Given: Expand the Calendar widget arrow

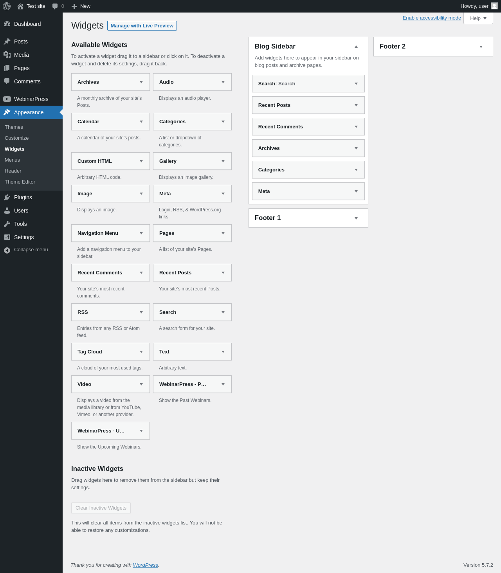Looking at the screenshot, I should pos(141,122).
